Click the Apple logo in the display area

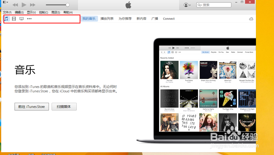click(129, 5)
